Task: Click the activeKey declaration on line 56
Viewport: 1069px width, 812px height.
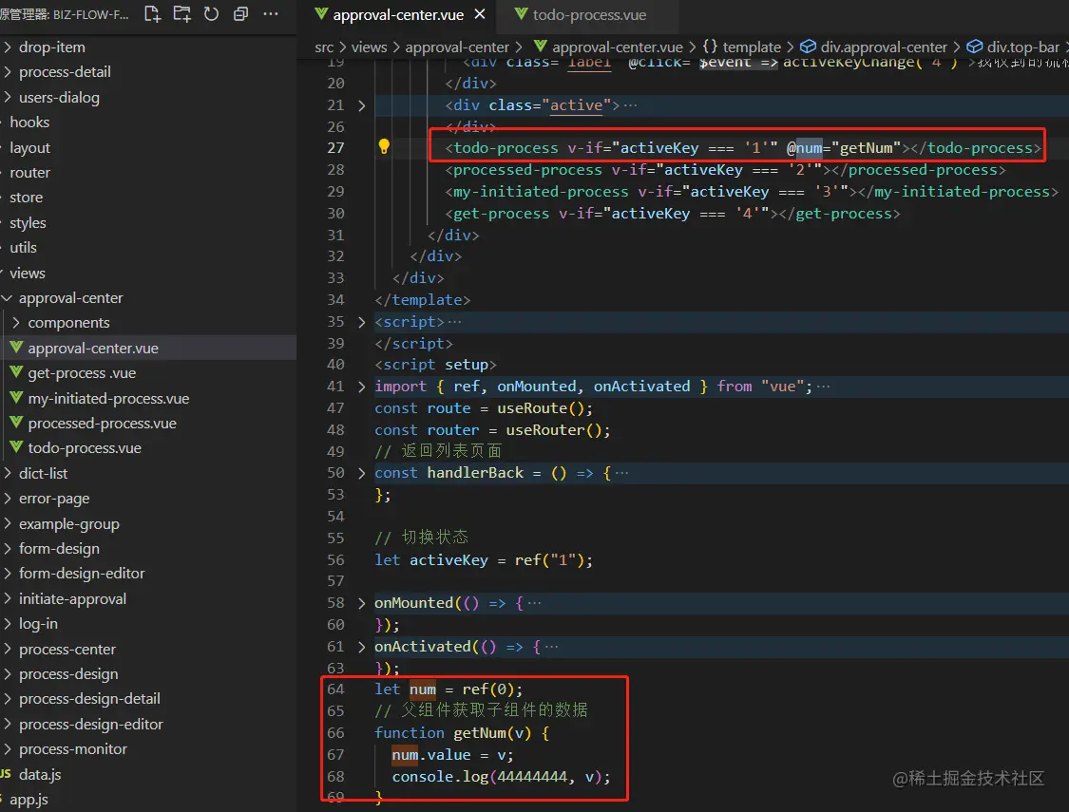Action: (x=449, y=560)
